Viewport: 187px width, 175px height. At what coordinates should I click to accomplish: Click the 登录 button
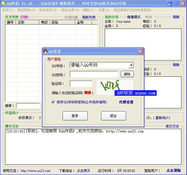(x=75, y=116)
